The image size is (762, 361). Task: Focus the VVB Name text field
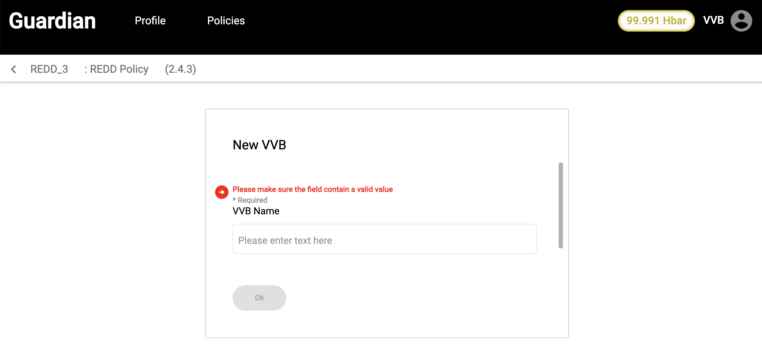click(384, 239)
